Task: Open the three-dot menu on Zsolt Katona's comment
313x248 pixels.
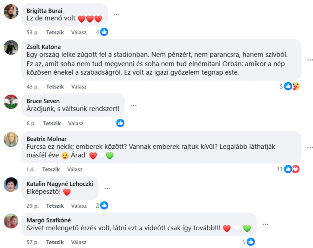Action: point(310,60)
